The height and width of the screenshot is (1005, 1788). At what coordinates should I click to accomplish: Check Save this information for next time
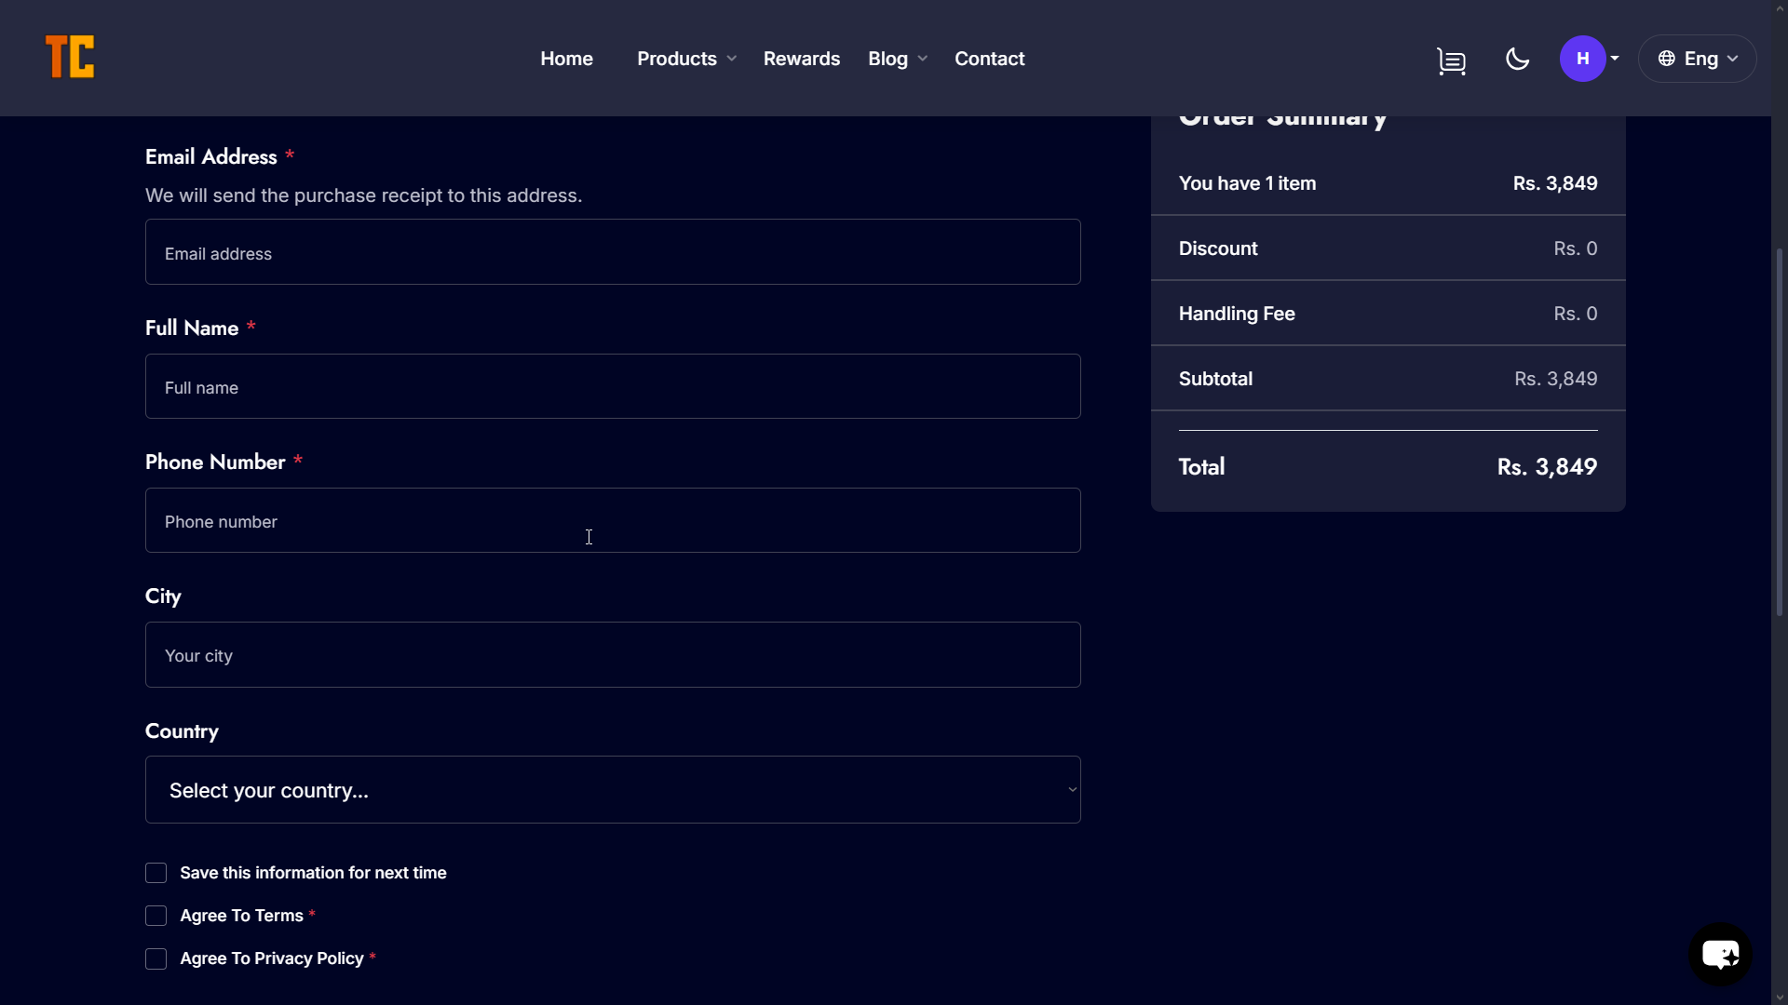click(x=156, y=873)
